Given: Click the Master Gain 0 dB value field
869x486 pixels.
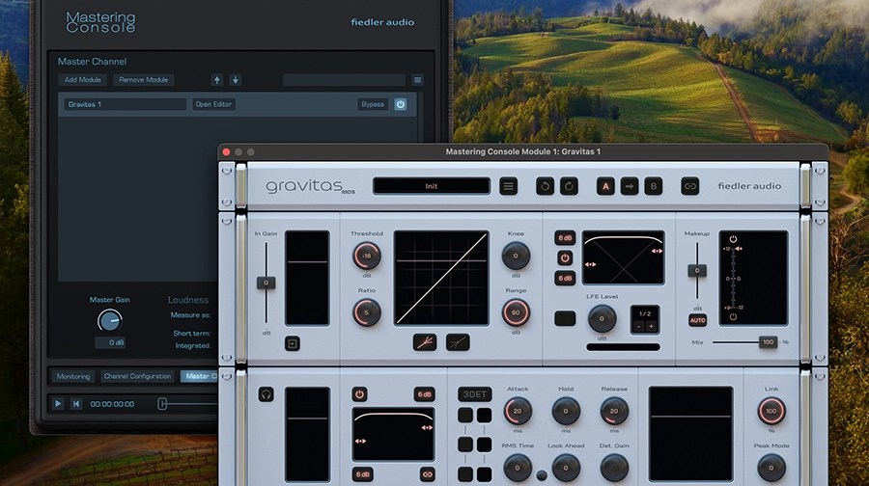Looking at the screenshot, I should point(110,342).
